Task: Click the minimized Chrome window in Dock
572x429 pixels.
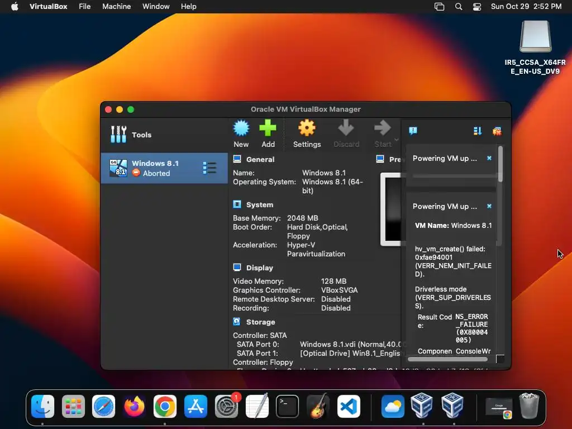Action: tap(499, 408)
